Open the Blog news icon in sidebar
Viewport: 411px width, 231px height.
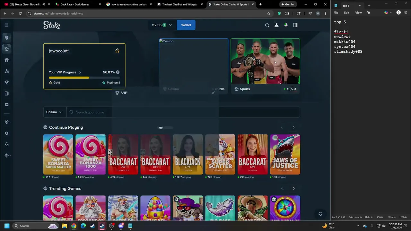tap(6, 93)
